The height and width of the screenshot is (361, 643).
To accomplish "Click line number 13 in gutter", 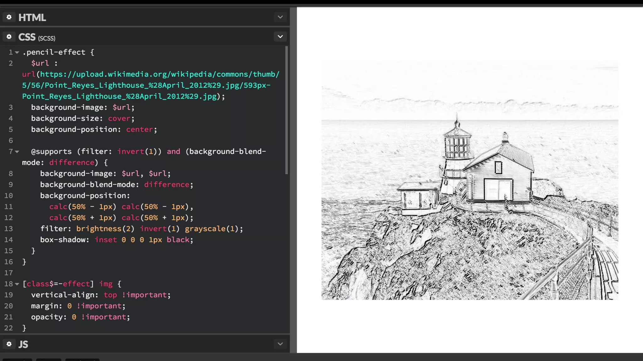I will point(8,229).
